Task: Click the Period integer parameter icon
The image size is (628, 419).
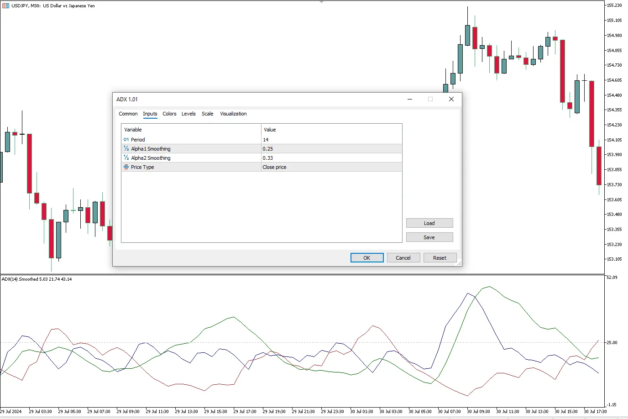Action: point(126,140)
